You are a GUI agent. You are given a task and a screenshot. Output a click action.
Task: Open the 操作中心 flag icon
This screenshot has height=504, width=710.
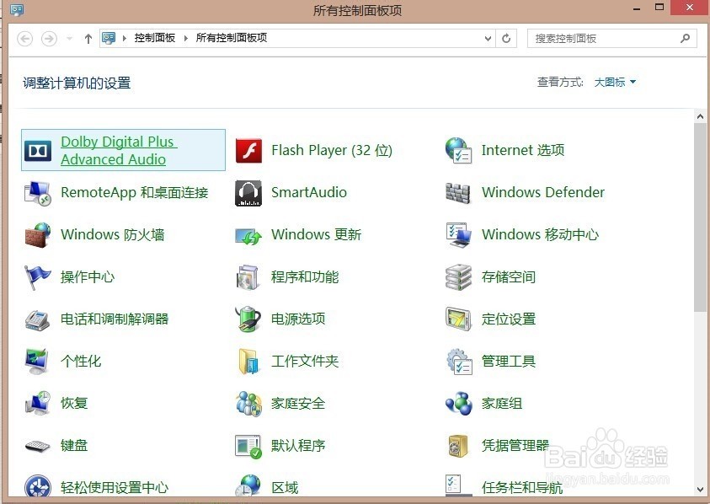click(37, 277)
